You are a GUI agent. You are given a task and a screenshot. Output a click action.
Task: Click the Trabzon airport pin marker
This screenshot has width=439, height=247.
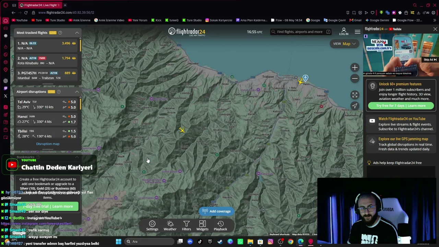click(x=305, y=78)
